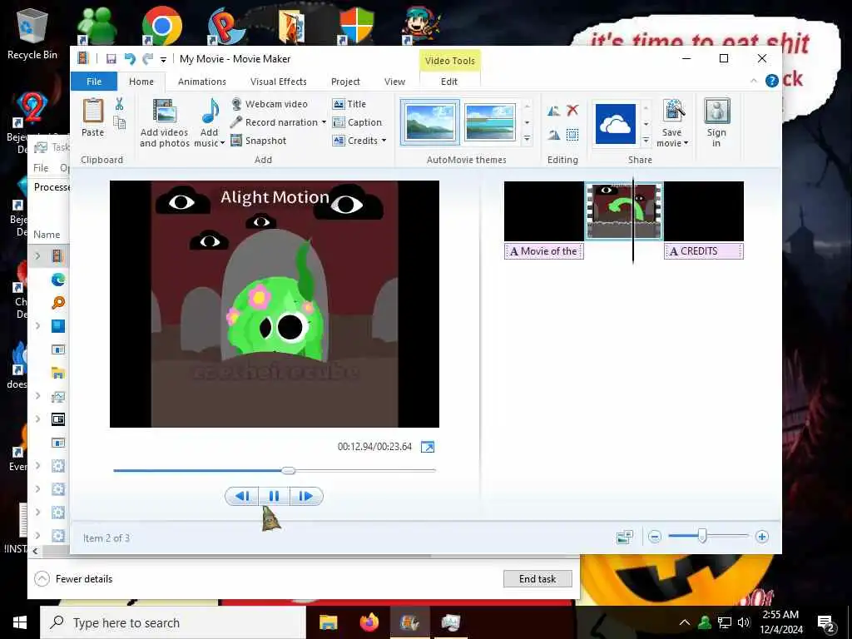
Task: Click the Copy icon below scissors
Action: click(x=120, y=123)
